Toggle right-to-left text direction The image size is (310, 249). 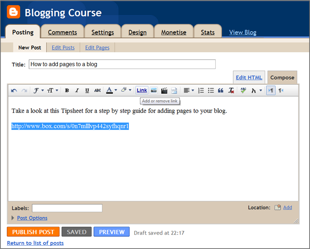(281, 91)
